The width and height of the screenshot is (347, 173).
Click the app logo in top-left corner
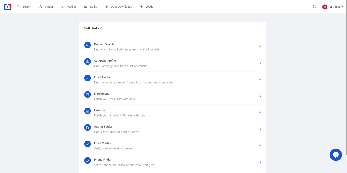pos(8,7)
